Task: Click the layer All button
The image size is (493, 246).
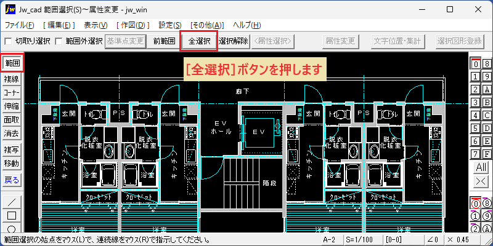Action: point(481,167)
